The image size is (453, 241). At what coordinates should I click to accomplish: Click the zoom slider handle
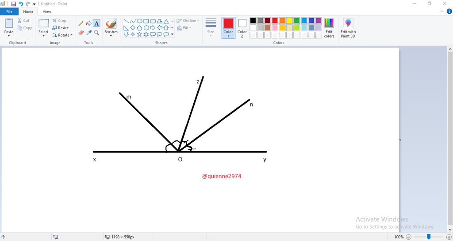[x=429, y=237]
